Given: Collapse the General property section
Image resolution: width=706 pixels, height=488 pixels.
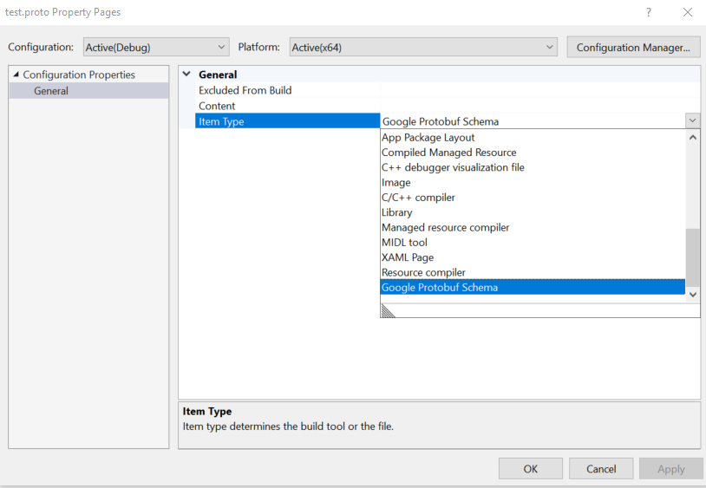Looking at the screenshot, I should point(186,75).
